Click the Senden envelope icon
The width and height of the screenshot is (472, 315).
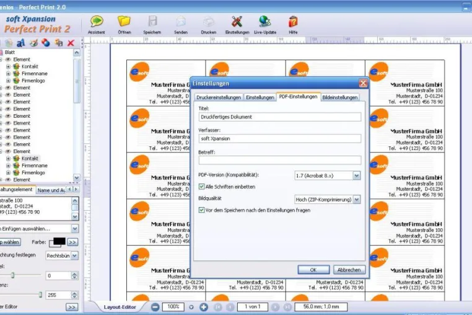[x=181, y=22]
